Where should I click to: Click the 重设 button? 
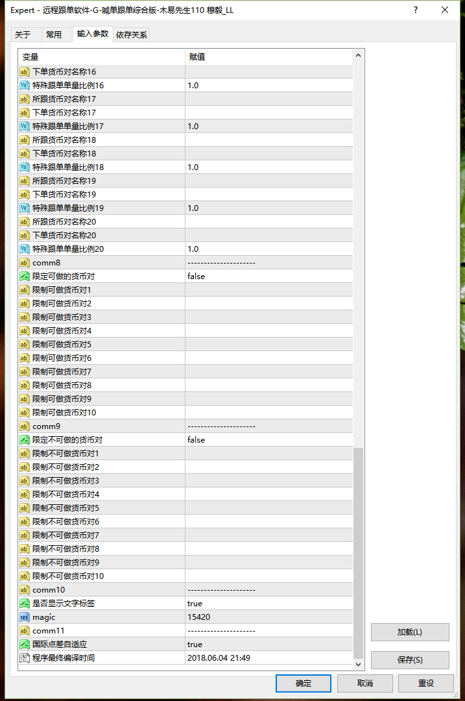425,683
